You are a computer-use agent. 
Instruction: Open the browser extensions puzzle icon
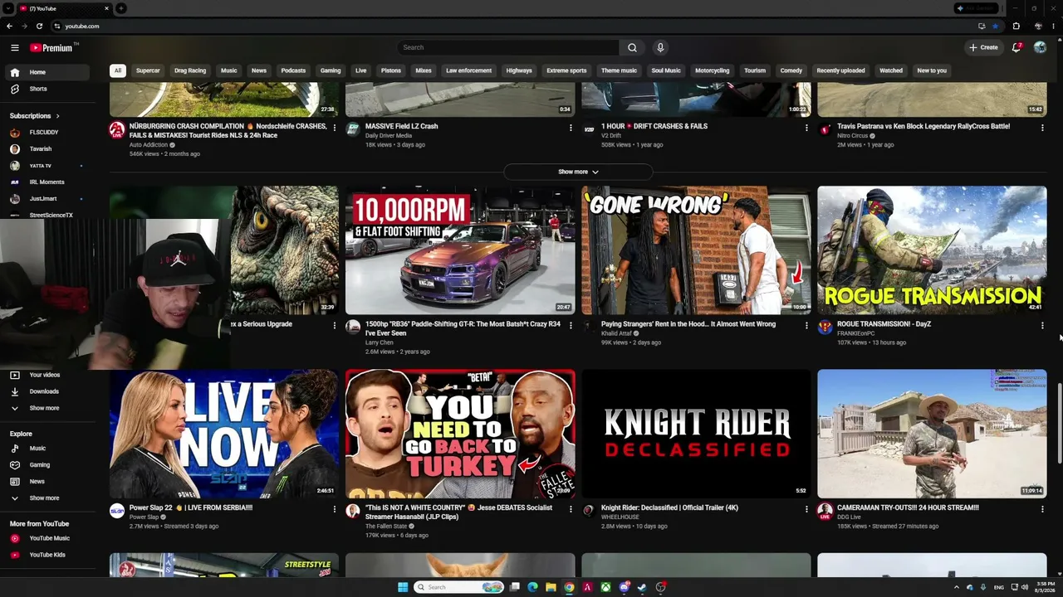click(x=1016, y=26)
